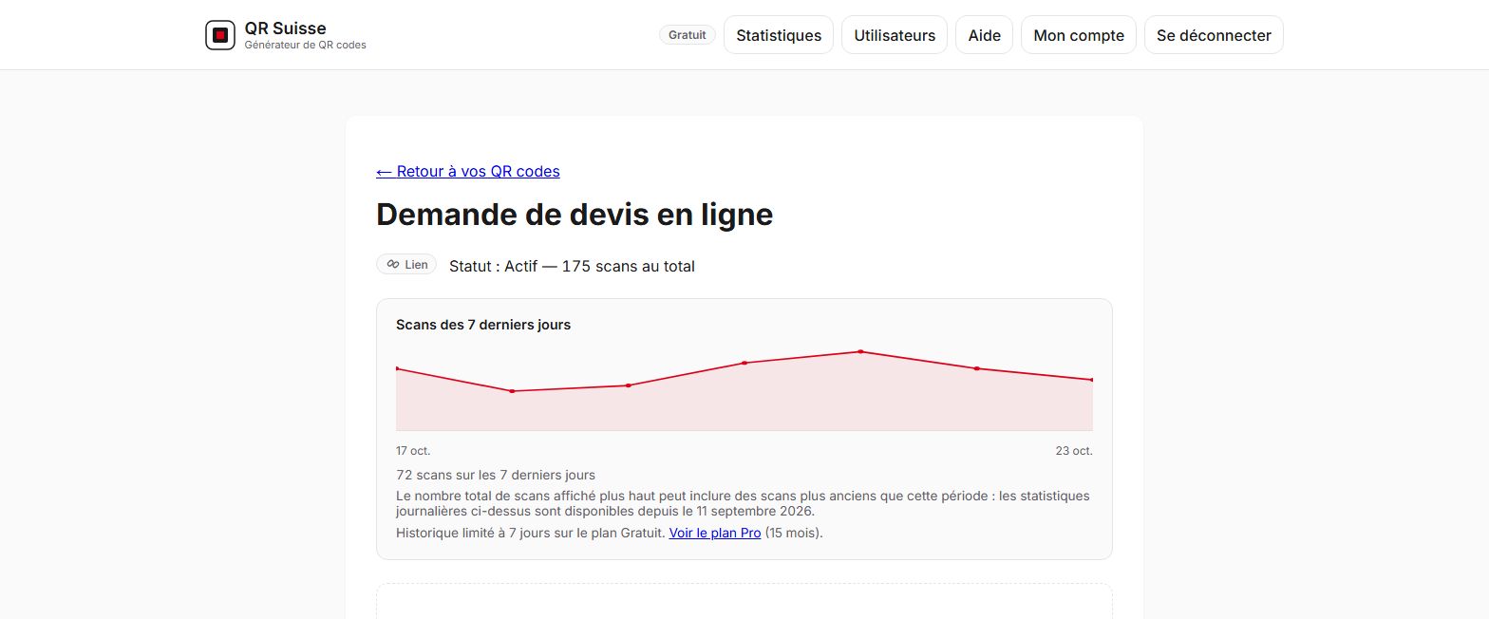This screenshot has width=1489, height=619.
Task: Click the Gratuit plan badge
Action: pyautogui.click(x=688, y=35)
